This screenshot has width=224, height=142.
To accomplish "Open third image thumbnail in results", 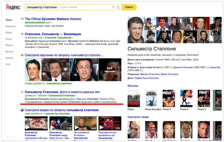I will click(x=84, y=70).
